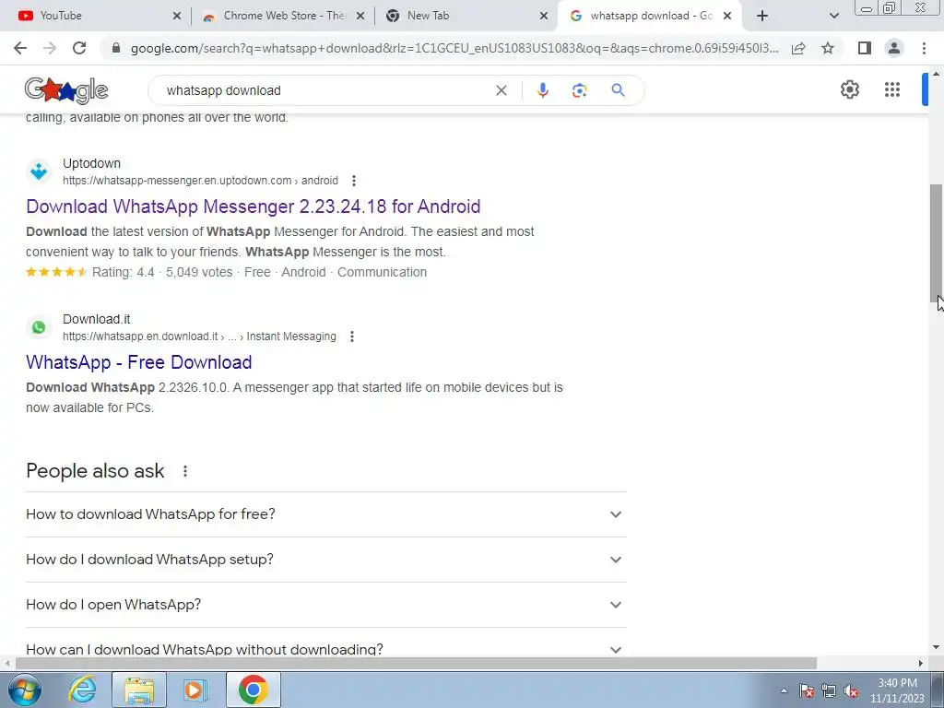This screenshot has width=944, height=708.
Task: Open 'Download WhatsApp Messenger 2.23.24.18 for Android' link
Action: click(254, 206)
